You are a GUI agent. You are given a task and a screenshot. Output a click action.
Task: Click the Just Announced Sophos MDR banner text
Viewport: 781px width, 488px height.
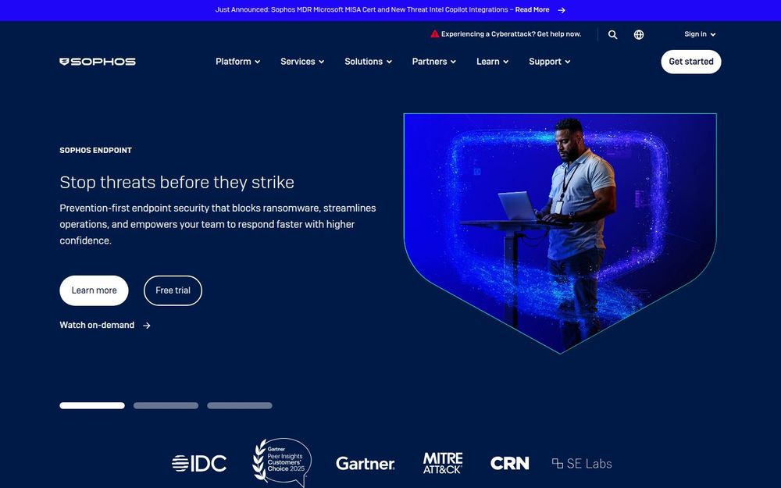(364, 10)
